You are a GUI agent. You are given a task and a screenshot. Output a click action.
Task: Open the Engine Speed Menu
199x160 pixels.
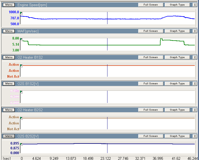tap(9, 5)
